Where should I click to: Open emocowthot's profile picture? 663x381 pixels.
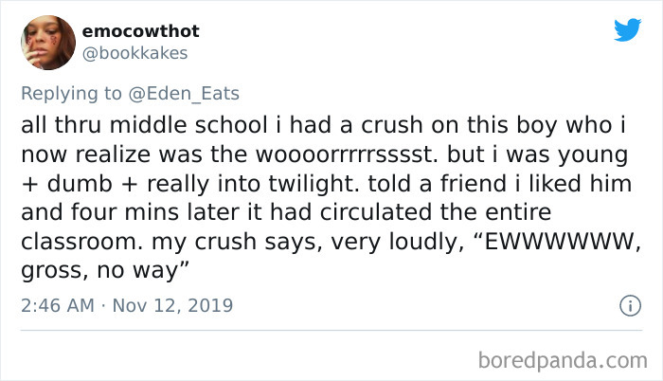click(x=48, y=43)
